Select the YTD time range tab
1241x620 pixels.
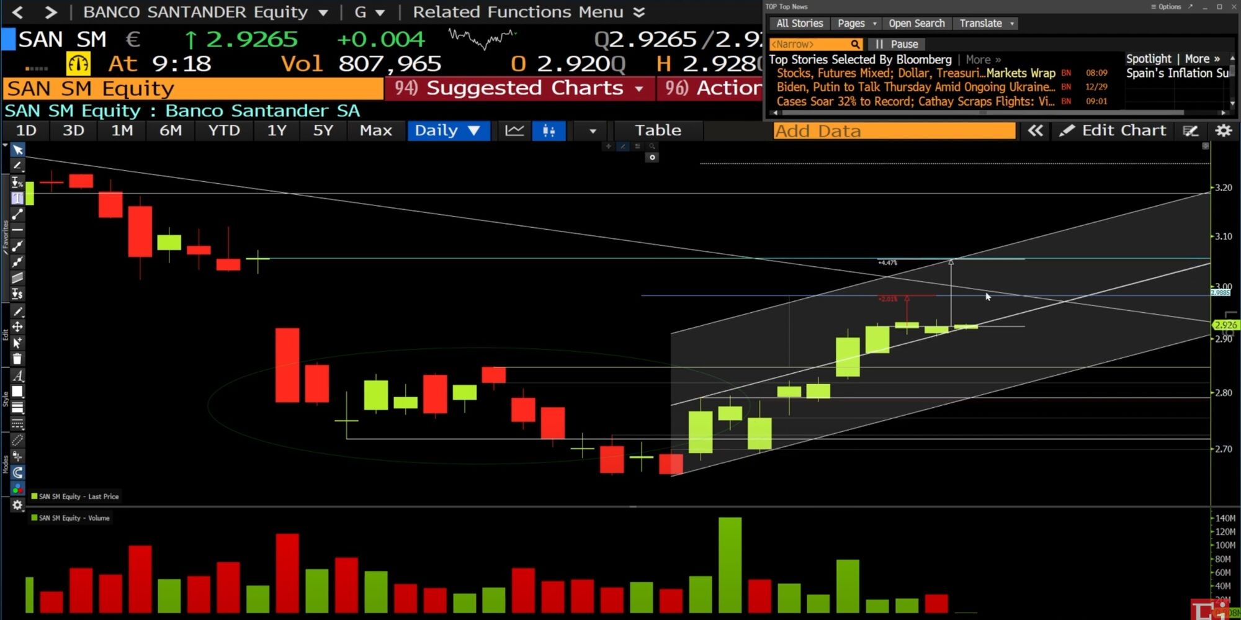pyautogui.click(x=224, y=130)
